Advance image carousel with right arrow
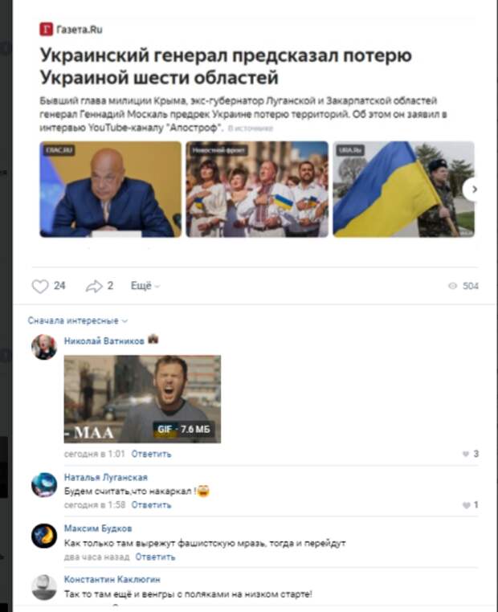 pos(473,190)
